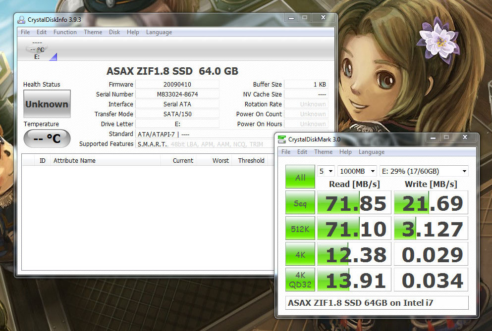Viewport: 492px width, 331px height.
Task: Click the Rotation Rate value Unknown
Action: tap(306, 104)
